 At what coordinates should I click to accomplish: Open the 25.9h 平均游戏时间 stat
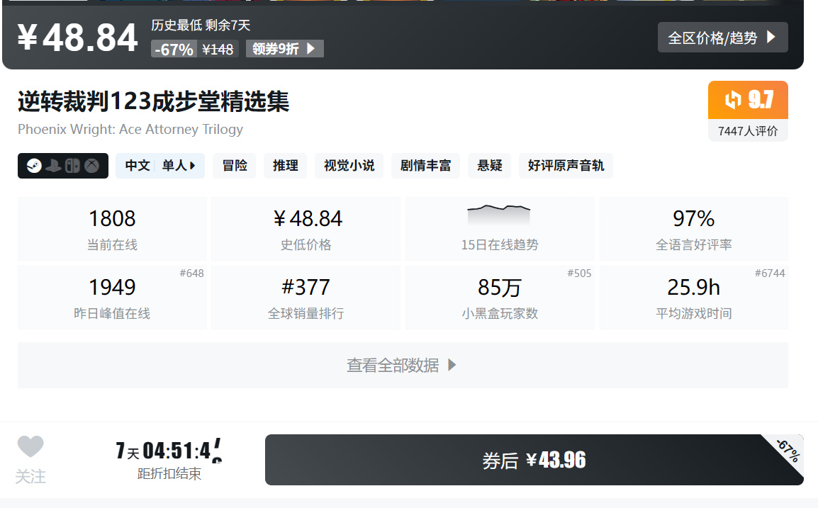point(694,298)
